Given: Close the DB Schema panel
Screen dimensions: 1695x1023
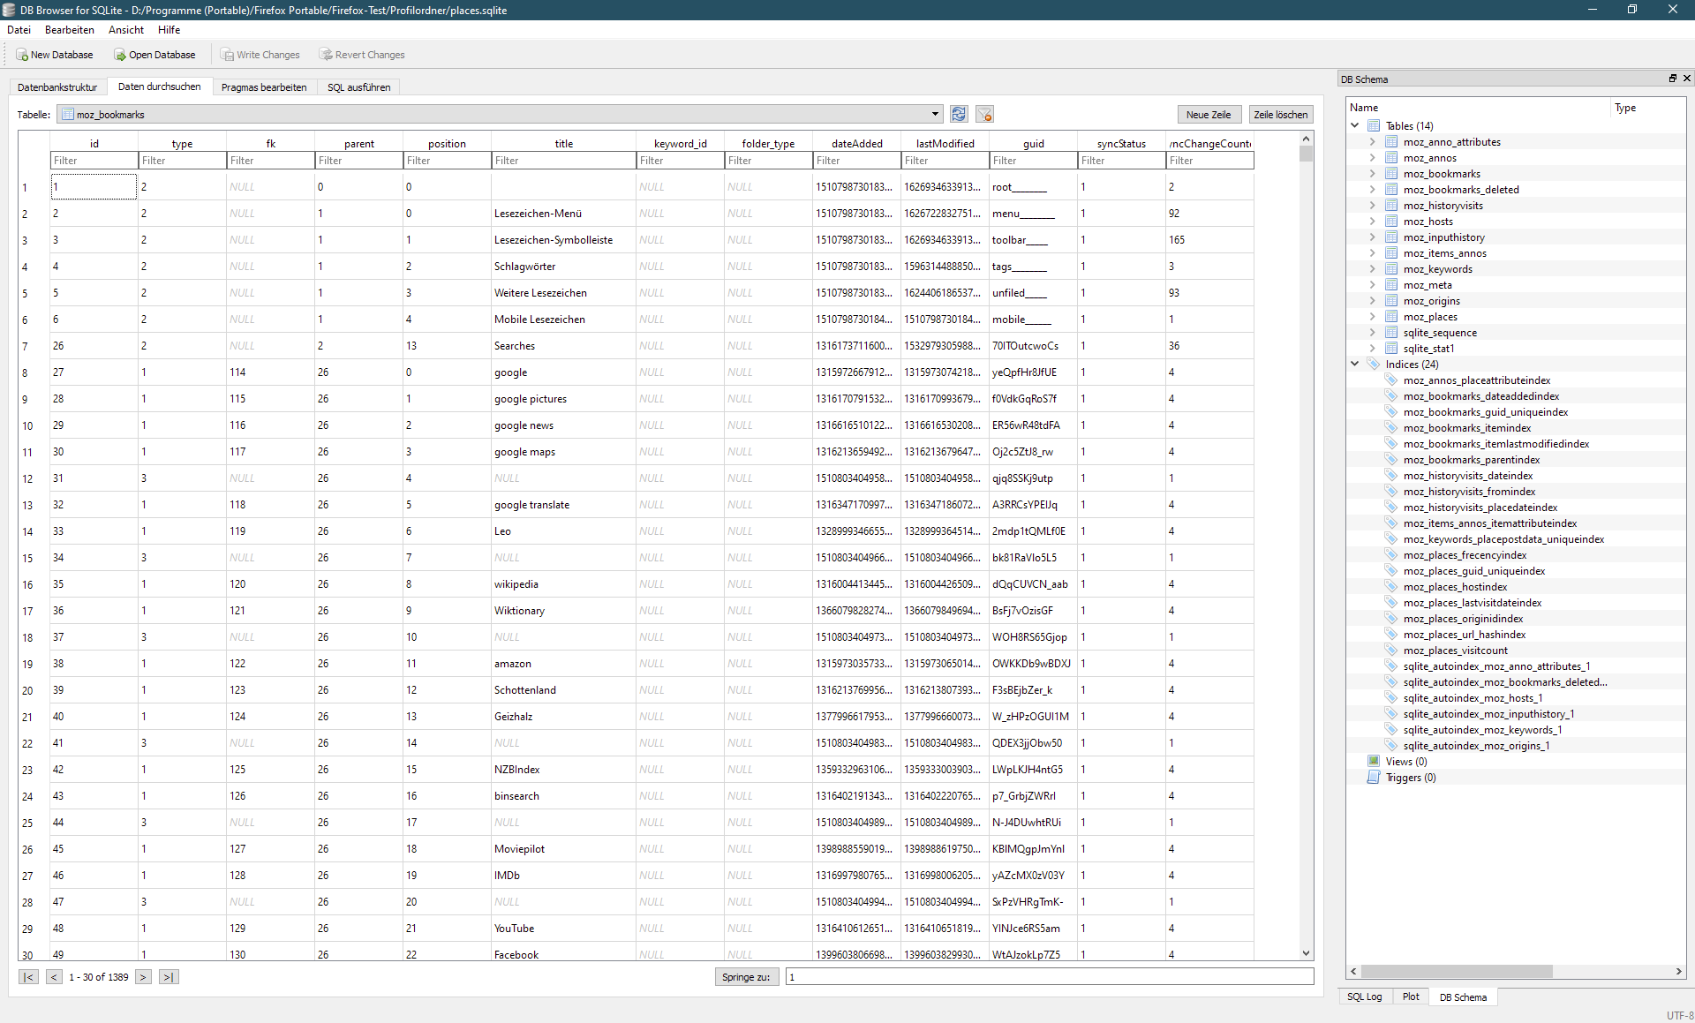Looking at the screenshot, I should (x=1686, y=79).
